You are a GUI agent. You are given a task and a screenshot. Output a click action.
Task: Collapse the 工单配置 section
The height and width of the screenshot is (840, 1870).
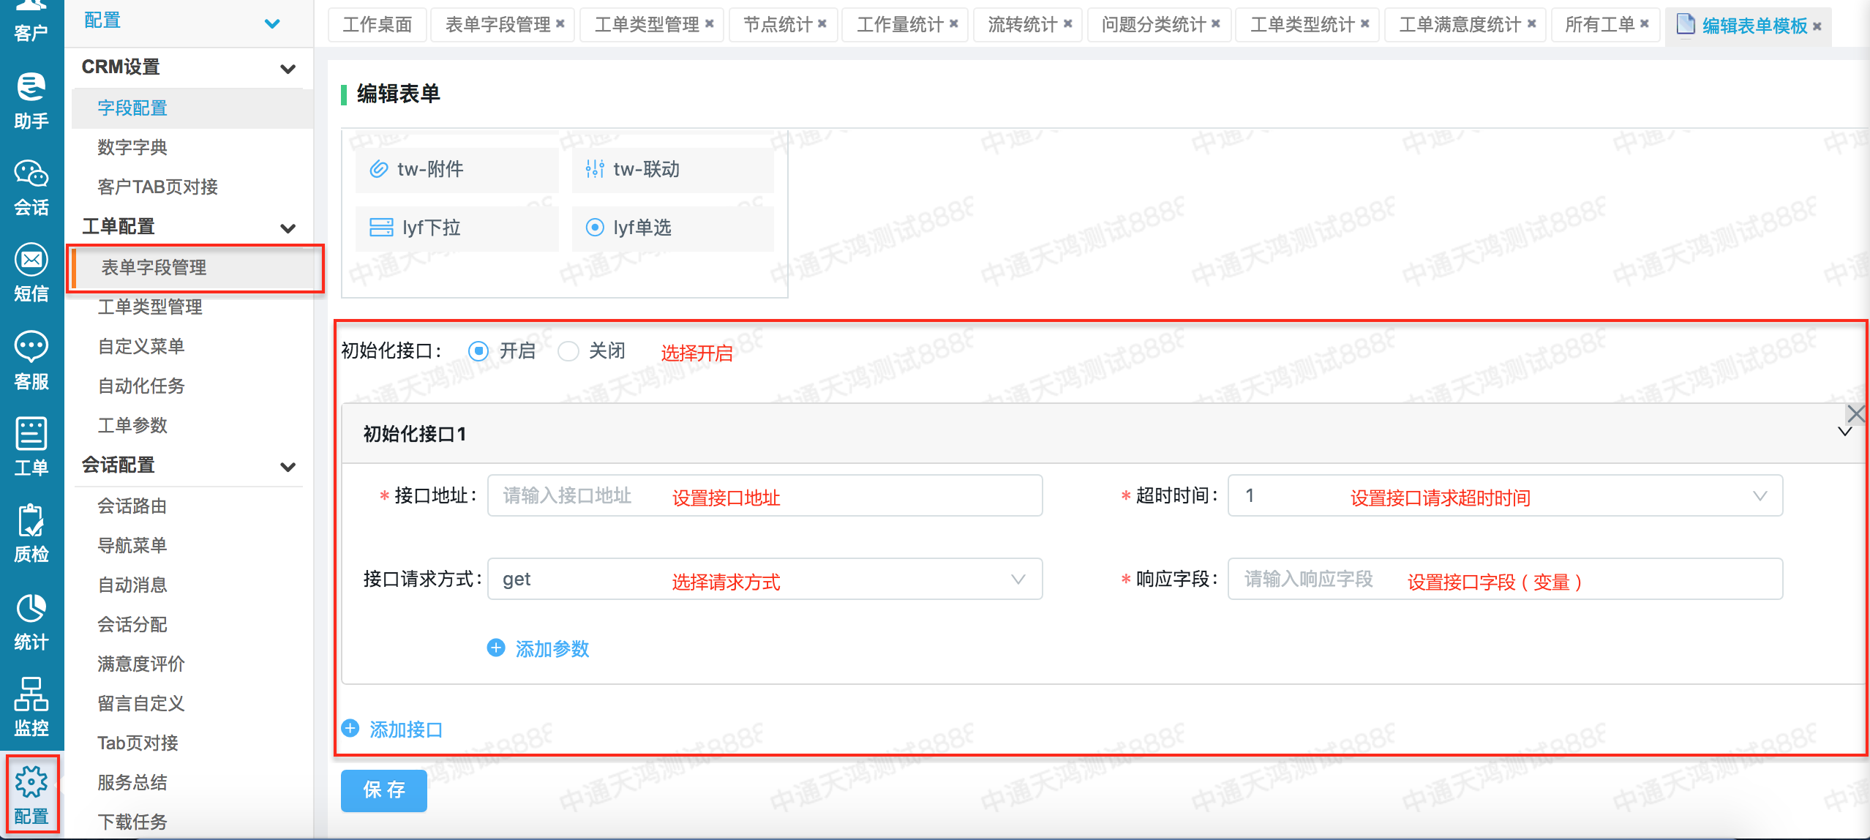tap(288, 228)
